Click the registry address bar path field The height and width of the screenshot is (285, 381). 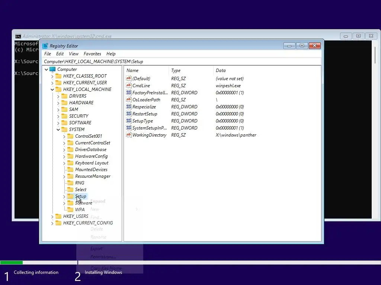(x=182, y=62)
